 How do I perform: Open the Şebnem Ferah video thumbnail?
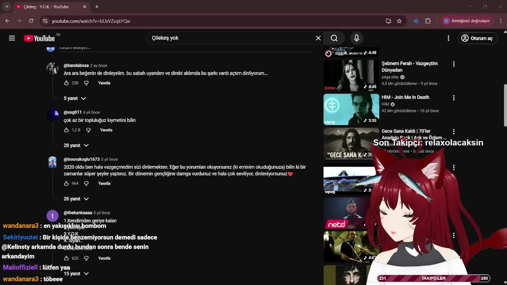(351, 75)
